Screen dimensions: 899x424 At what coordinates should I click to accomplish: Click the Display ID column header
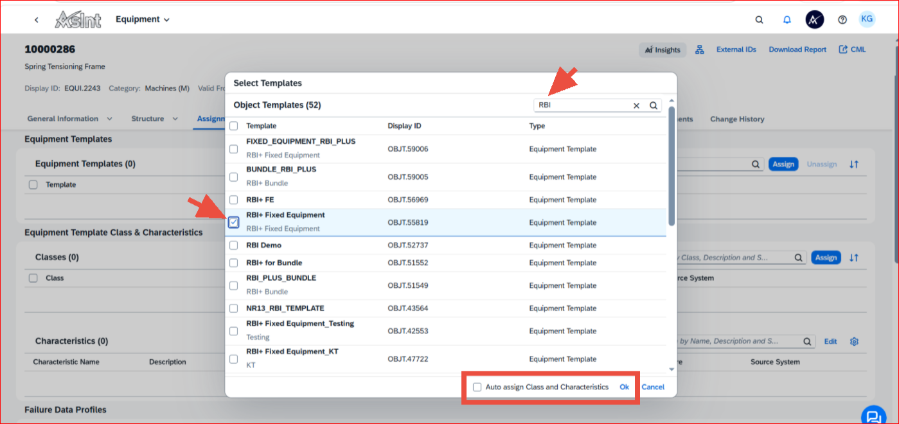404,126
